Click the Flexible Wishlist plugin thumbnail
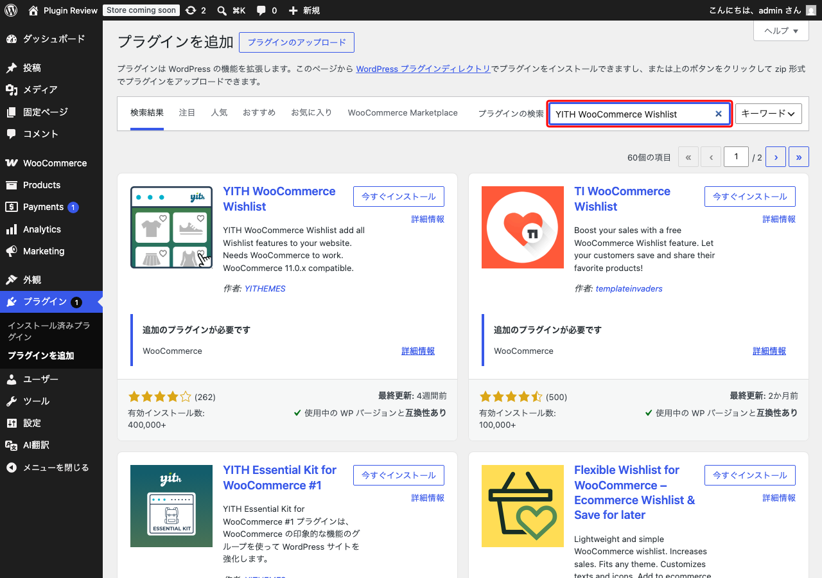This screenshot has width=822, height=578. pos(523,506)
